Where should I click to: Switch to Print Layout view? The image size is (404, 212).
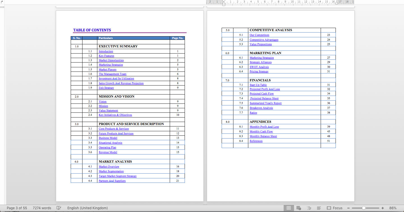[x=289, y=208]
